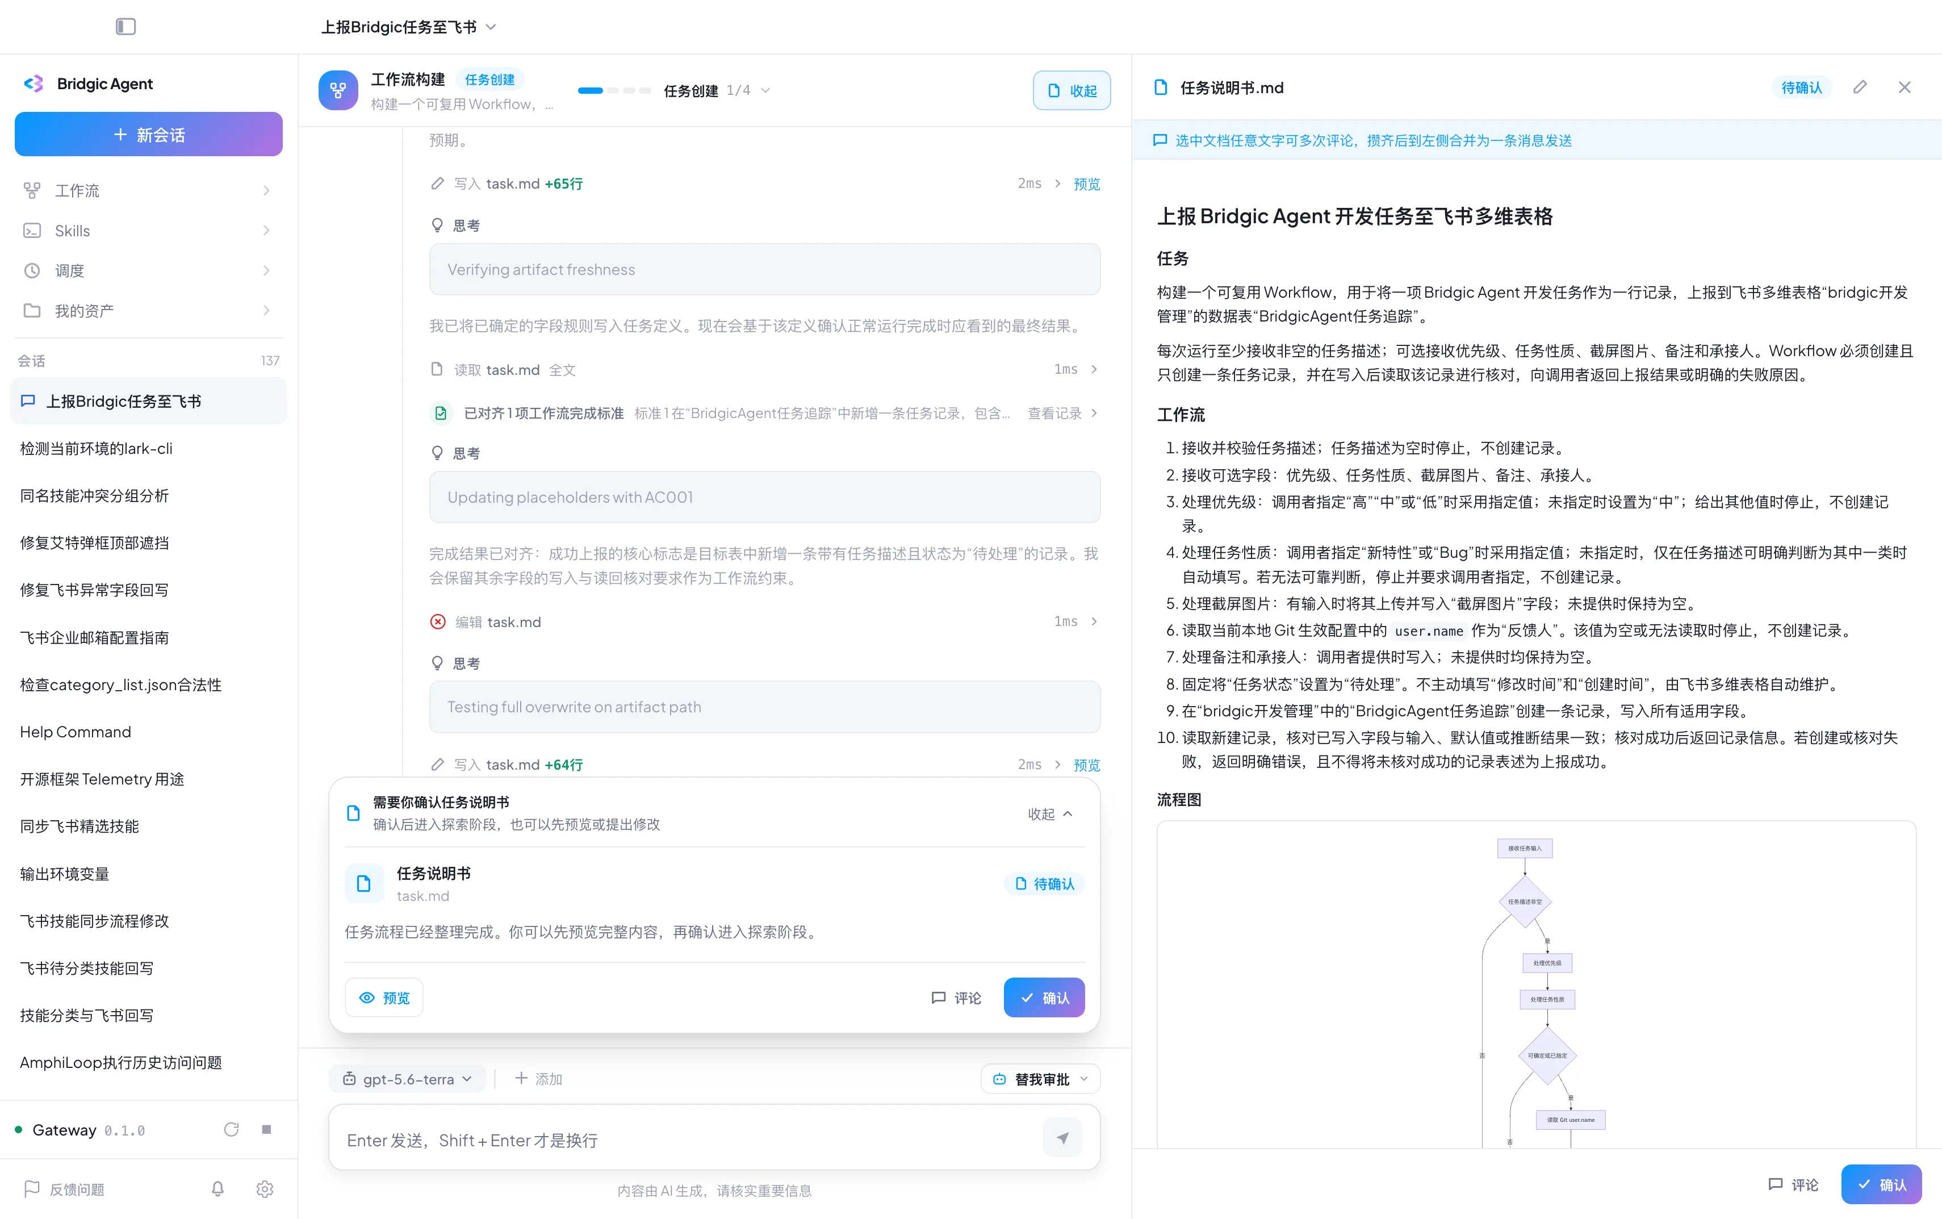Toggle the sidebar panel icon
This screenshot has height=1219, width=1942.
pyautogui.click(x=125, y=27)
